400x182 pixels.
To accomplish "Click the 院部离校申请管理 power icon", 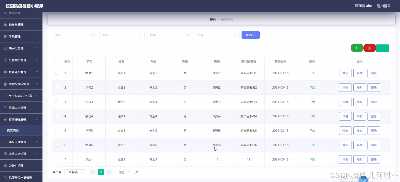I will click(5, 178).
